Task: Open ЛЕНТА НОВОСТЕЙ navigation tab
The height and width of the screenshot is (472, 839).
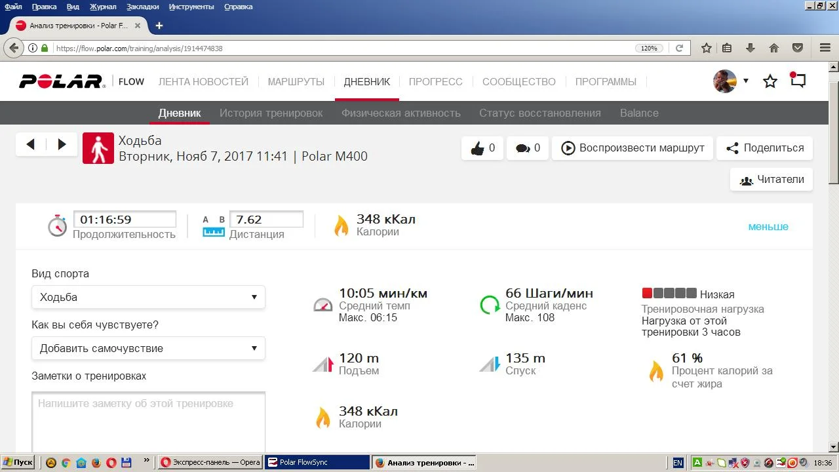Action: pyautogui.click(x=203, y=82)
